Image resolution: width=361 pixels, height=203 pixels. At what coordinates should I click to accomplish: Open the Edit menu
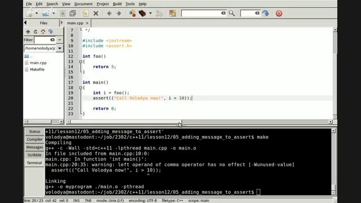[x=39, y=4]
